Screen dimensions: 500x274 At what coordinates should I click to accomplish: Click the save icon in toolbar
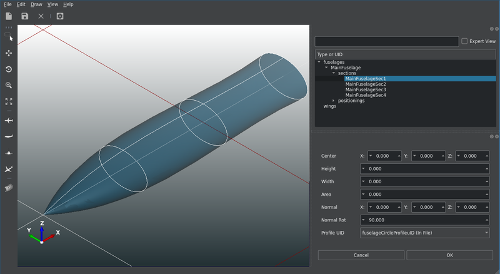24,16
